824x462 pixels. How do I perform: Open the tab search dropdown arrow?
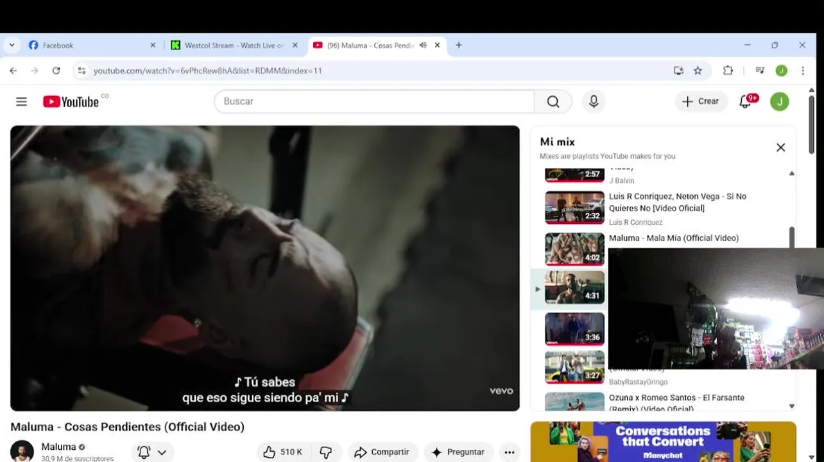coord(12,46)
